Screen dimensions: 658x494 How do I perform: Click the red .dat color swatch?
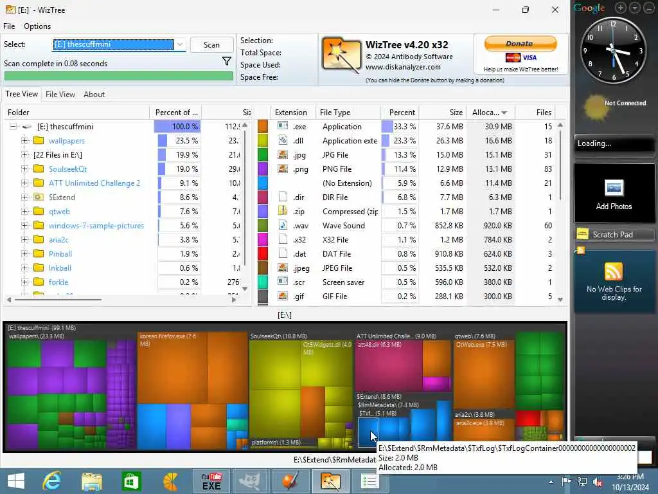(x=263, y=253)
